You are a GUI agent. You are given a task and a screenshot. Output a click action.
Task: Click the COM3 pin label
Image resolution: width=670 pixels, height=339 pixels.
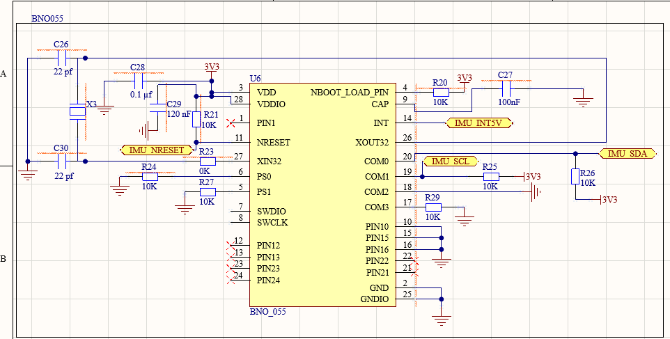pyautogui.click(x=377, y=207)
